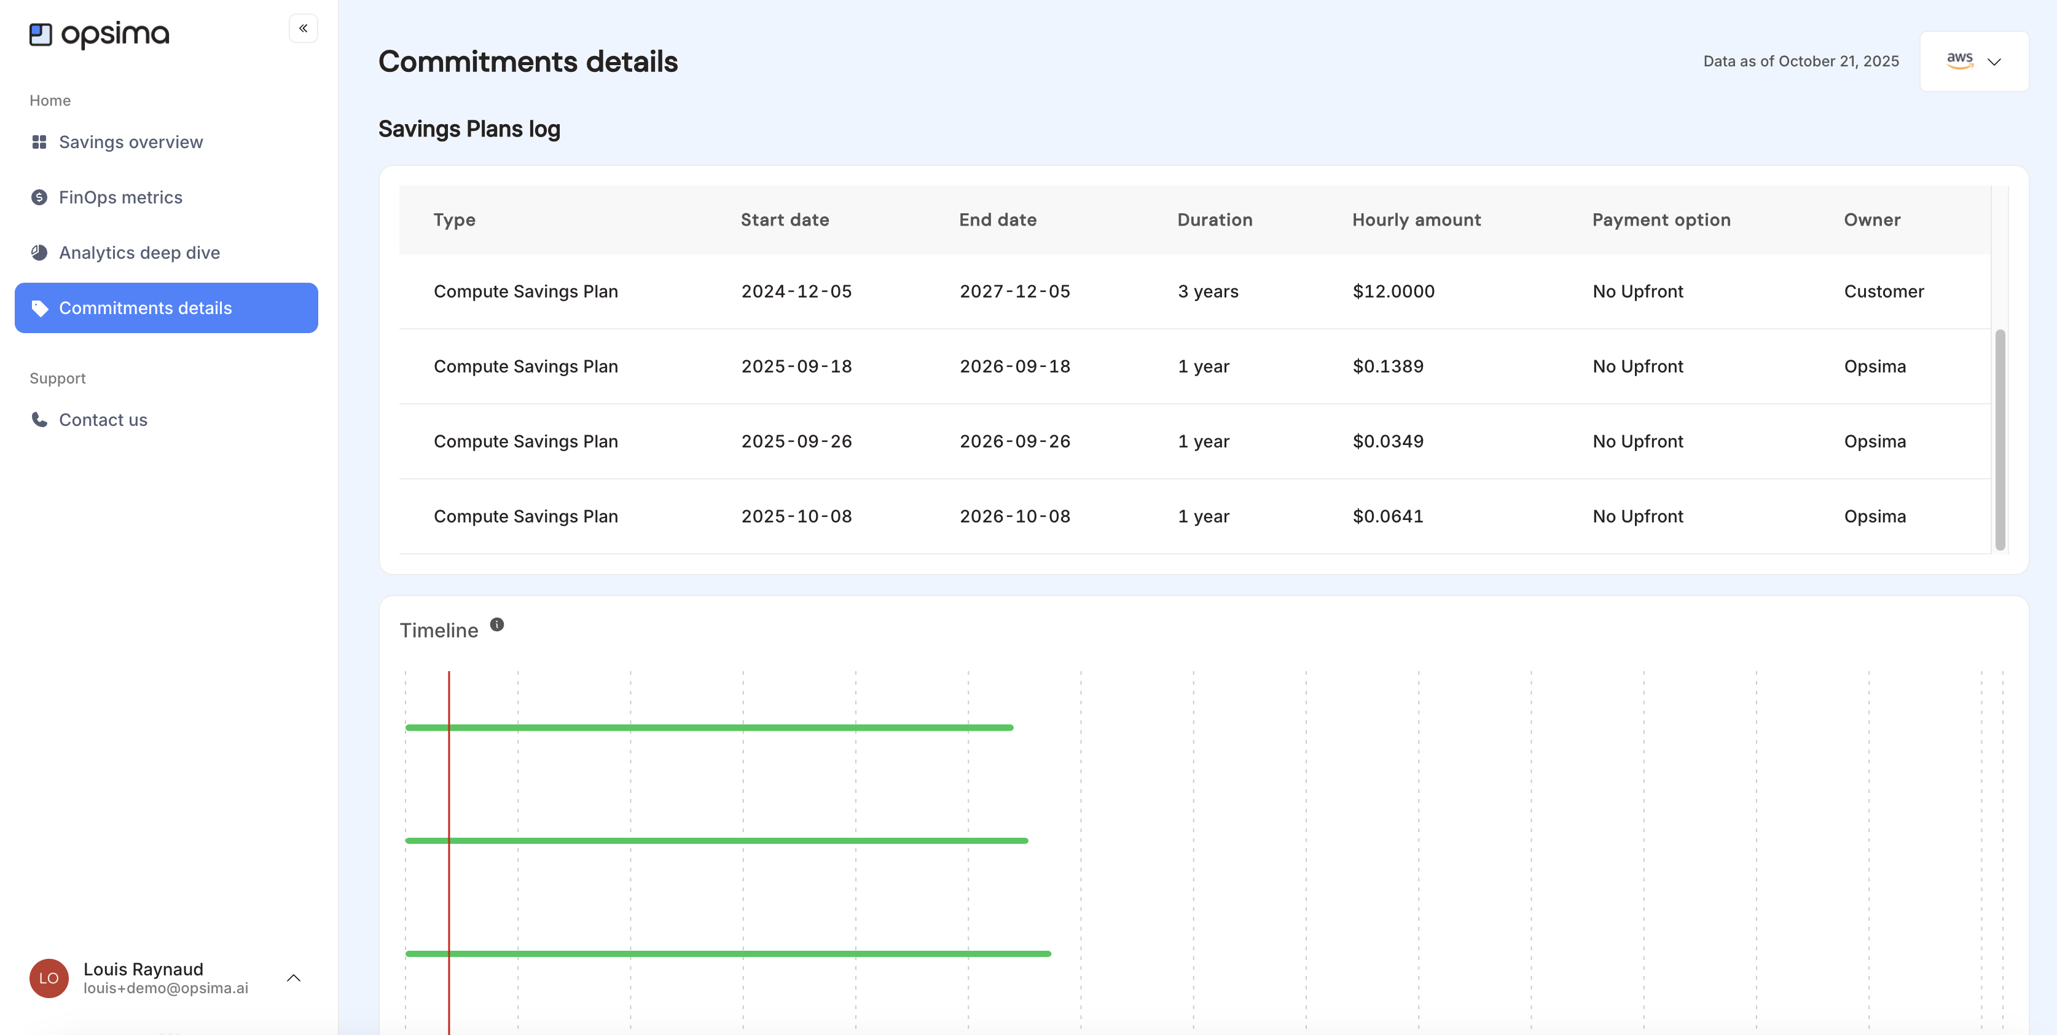Open the AWS provider dropdown
The image size is (2057, 1035).
1973,61
